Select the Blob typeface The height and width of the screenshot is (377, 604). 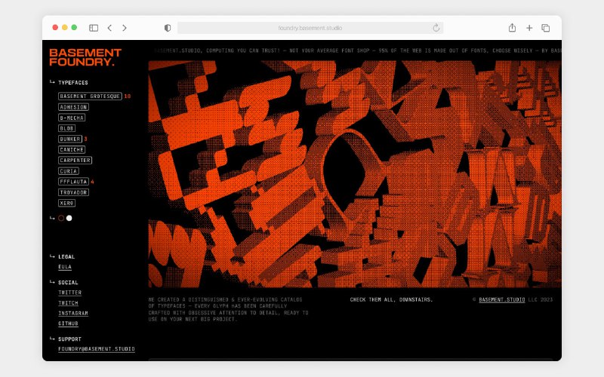click(x=66, y=128)
